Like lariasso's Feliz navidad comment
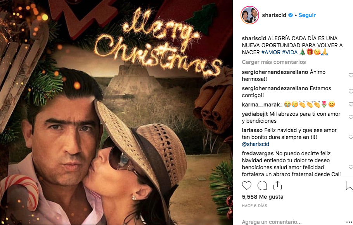This screenshot has height=225, width=353. click(x=351, y=137)
